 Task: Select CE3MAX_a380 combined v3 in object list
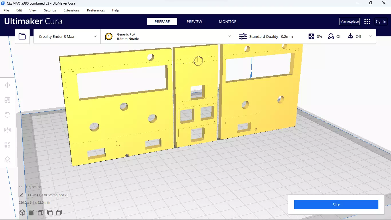pos(48,195)
